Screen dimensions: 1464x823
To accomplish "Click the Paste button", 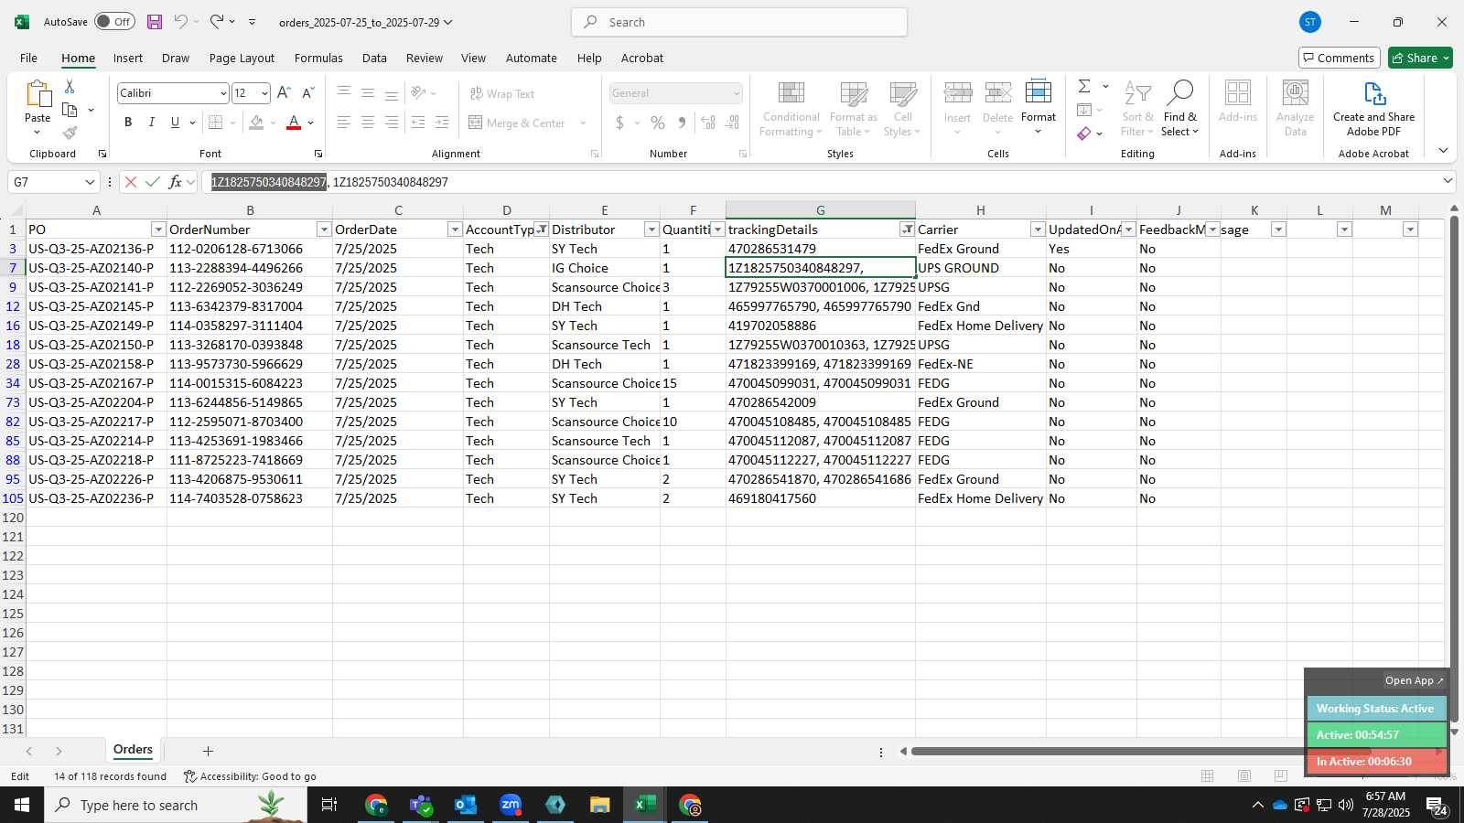I will coord(38,108).
